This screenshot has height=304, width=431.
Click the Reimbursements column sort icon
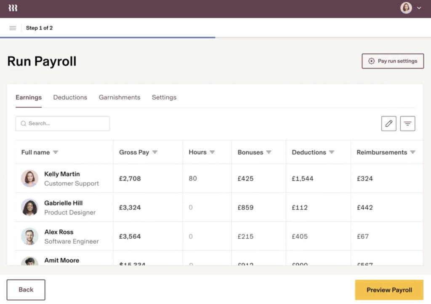pos(412,152)
